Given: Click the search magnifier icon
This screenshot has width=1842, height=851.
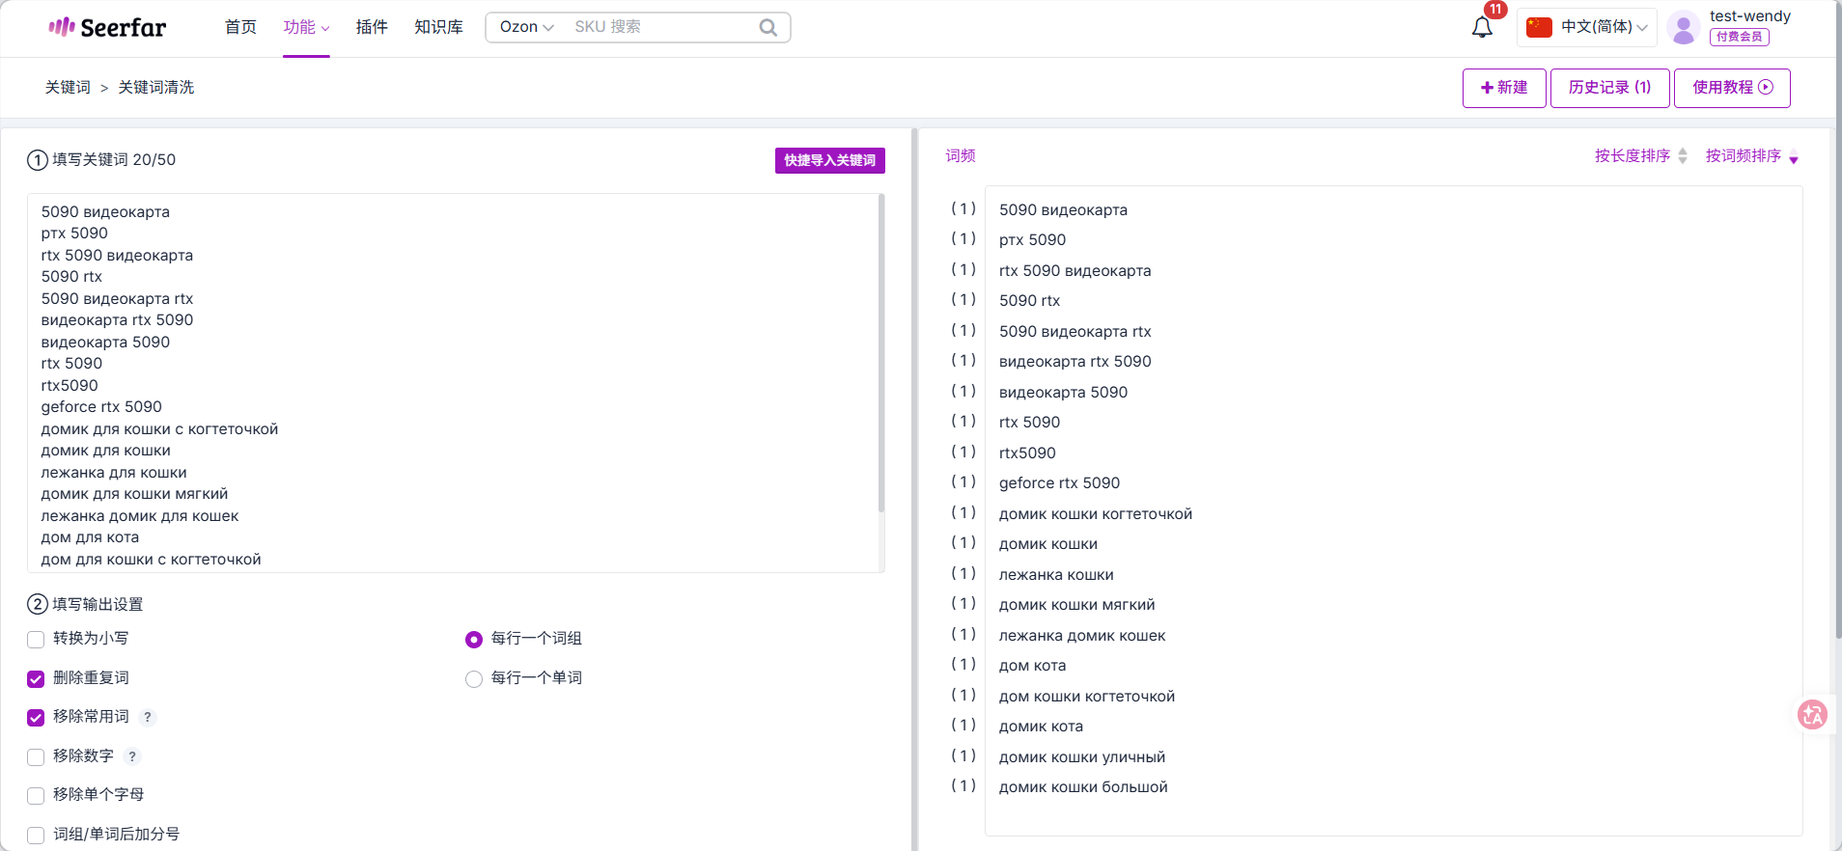Looking at the screenshot, I should coord(767,27).
